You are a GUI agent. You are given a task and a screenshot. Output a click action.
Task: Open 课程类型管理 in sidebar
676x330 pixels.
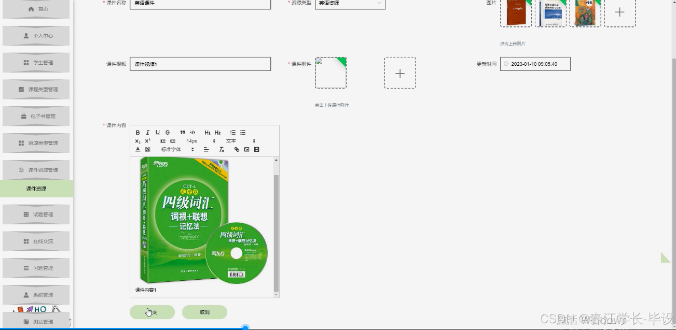tap(36, 90)
